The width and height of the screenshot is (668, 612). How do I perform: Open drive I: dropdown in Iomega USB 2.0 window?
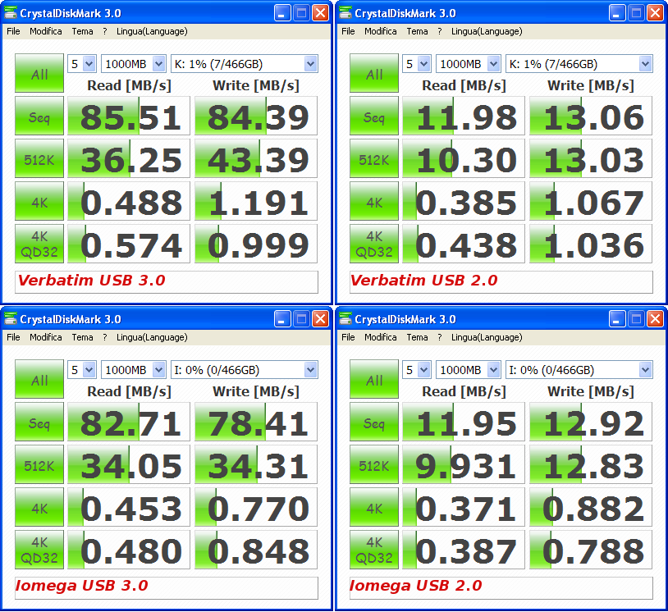click(x=579, y=370)
